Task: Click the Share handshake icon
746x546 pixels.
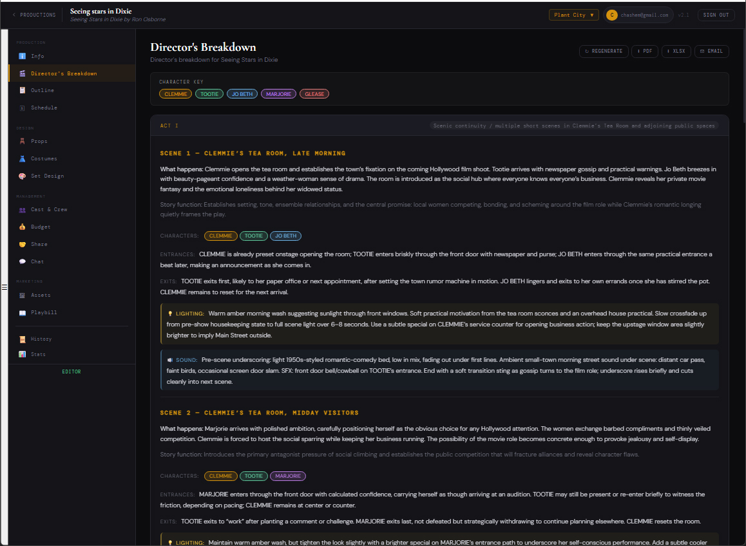Action: pyautogui.click(x=23, y=244)
